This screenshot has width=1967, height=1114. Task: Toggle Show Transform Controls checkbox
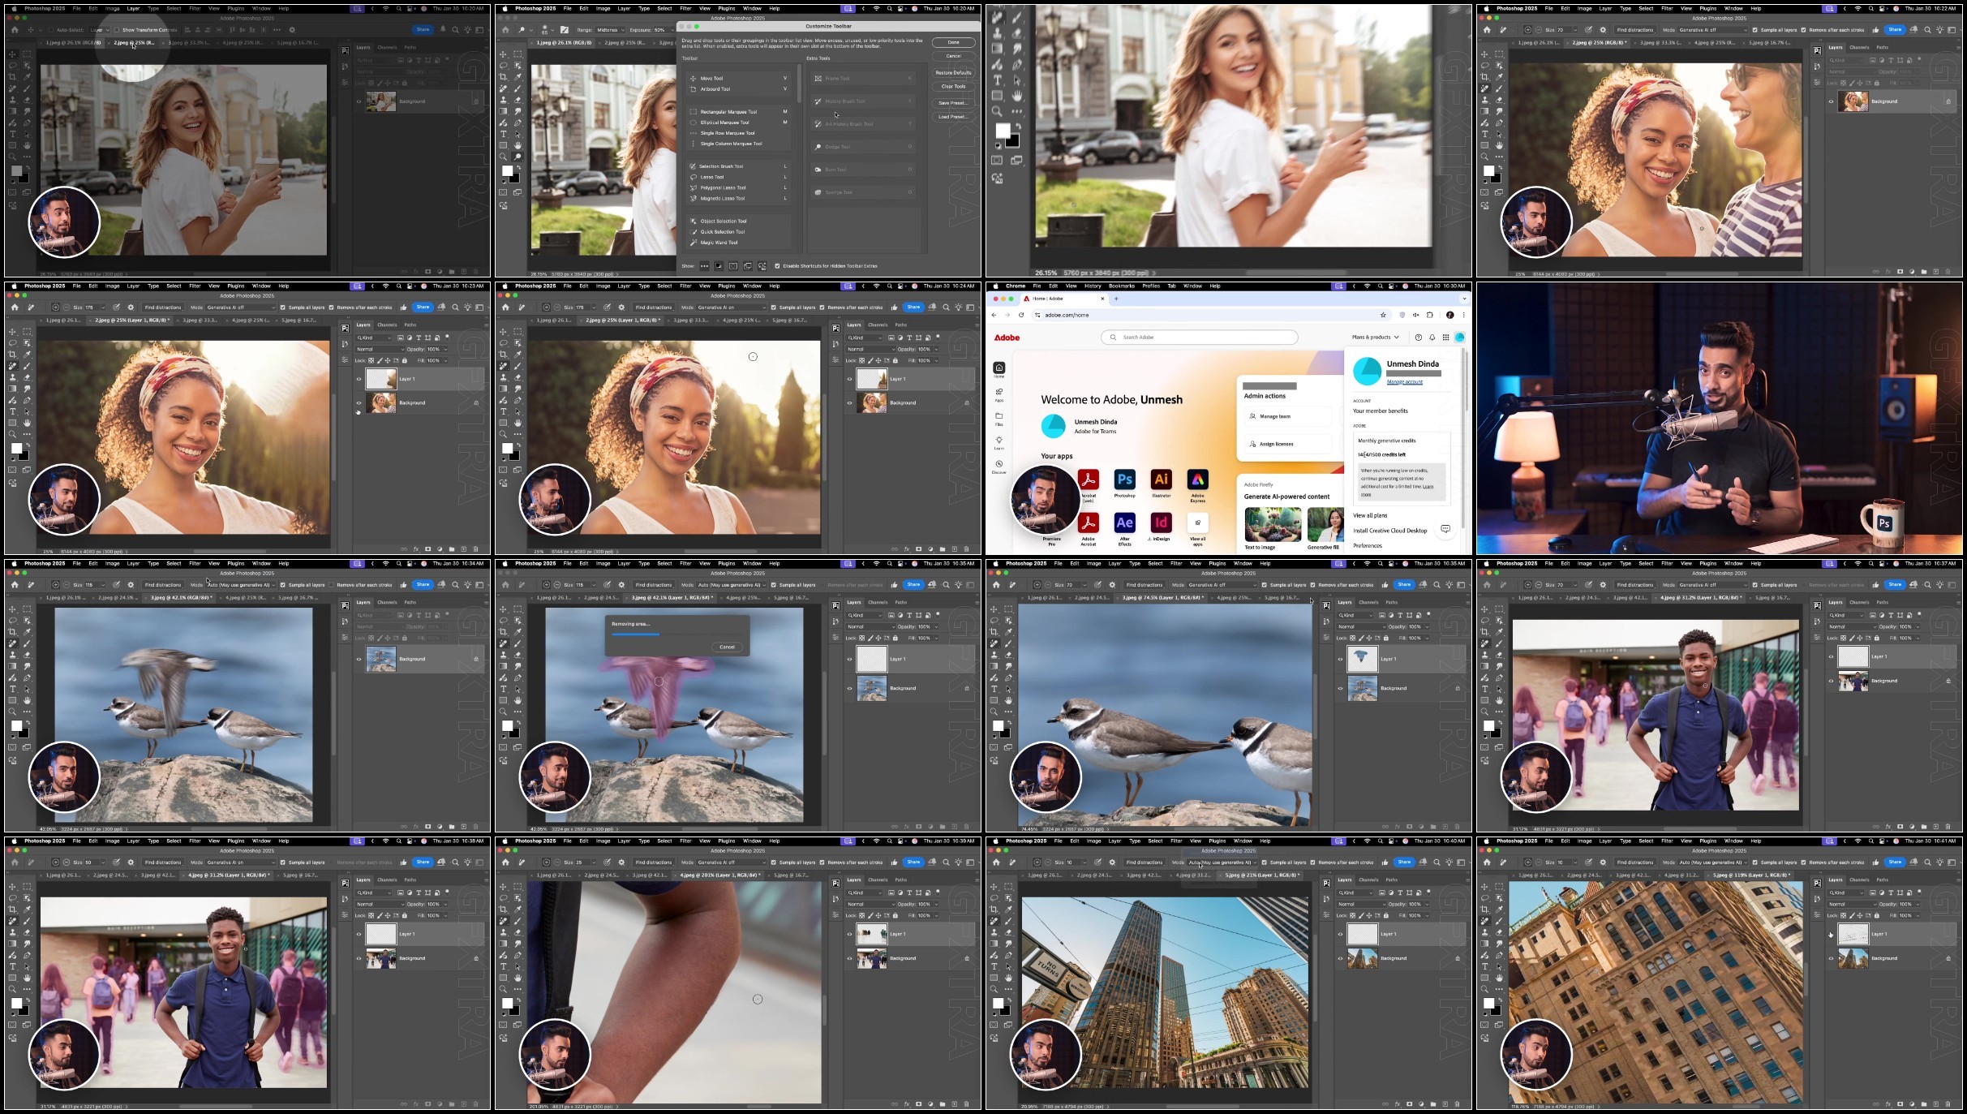(117, 30)
